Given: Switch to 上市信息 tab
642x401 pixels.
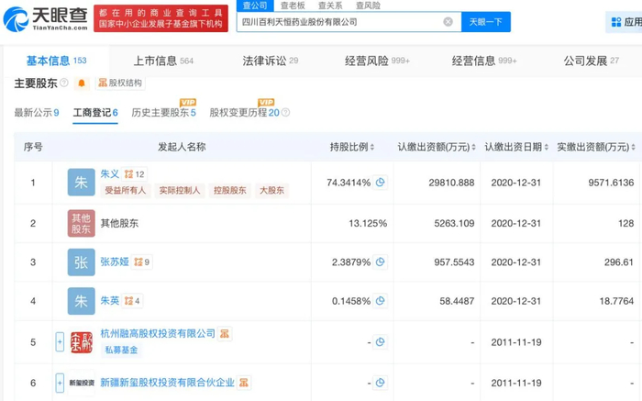Looking at the screenshot, I should (x=156, y=61).
